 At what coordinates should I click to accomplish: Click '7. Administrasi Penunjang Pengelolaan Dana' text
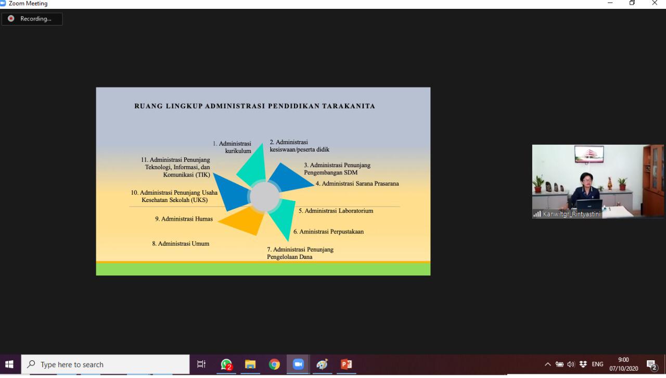300,253
